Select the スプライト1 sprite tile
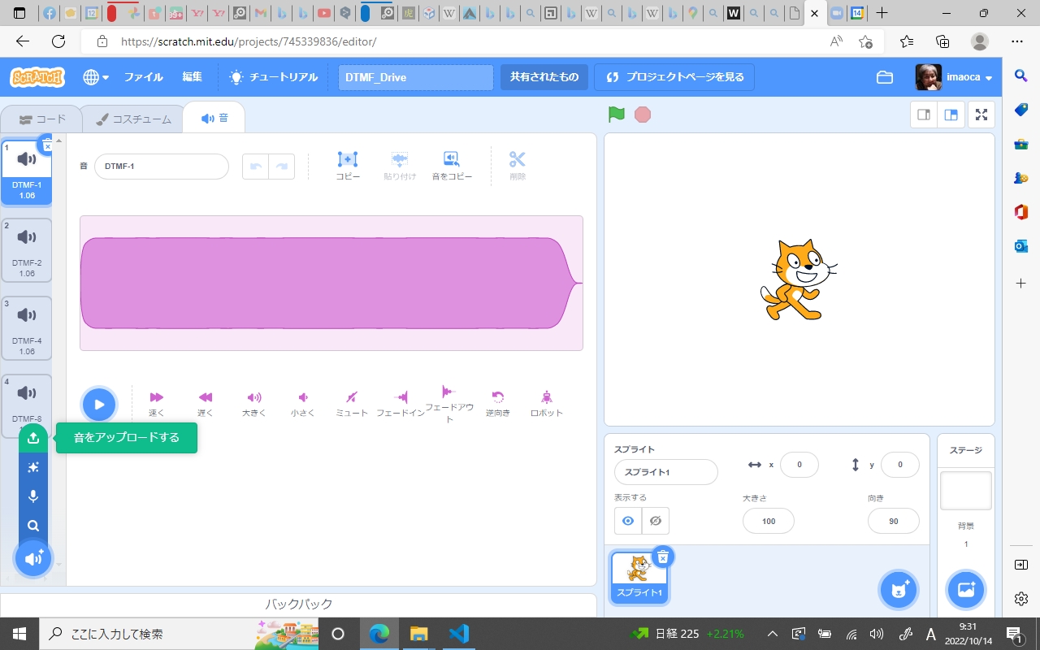The height and width of the screenshot is (650, 1040). click(x=639, y=578)
